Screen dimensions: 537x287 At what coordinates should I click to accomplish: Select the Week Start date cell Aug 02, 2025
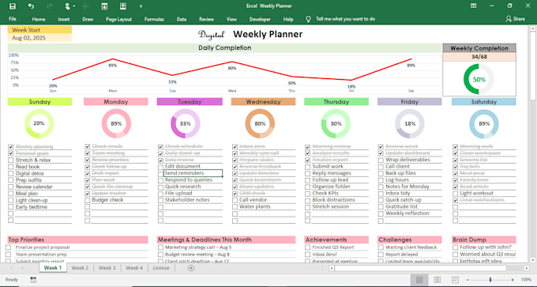click(x=39, y=38)
